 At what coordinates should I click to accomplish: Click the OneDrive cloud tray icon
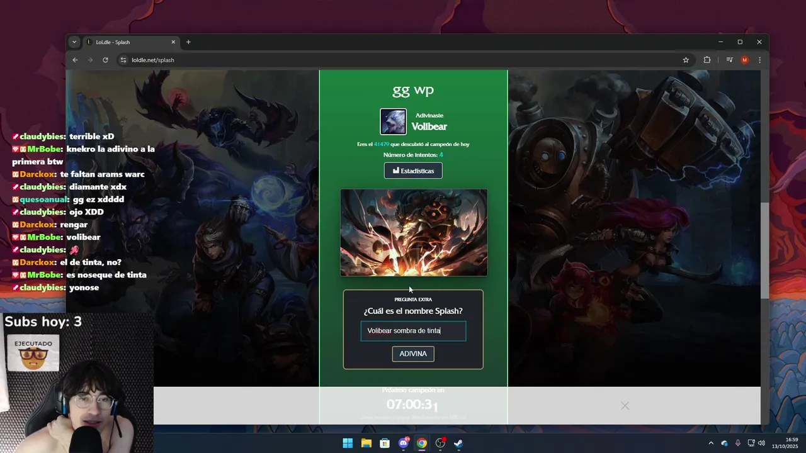pos(725,443)
